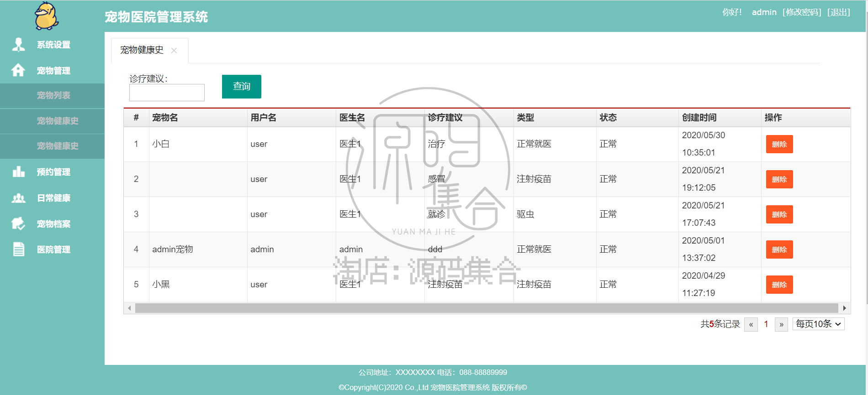Viewport: 868px width, 395px height.
Task: Click the 查询 search button
Action: tap(241, 87)
